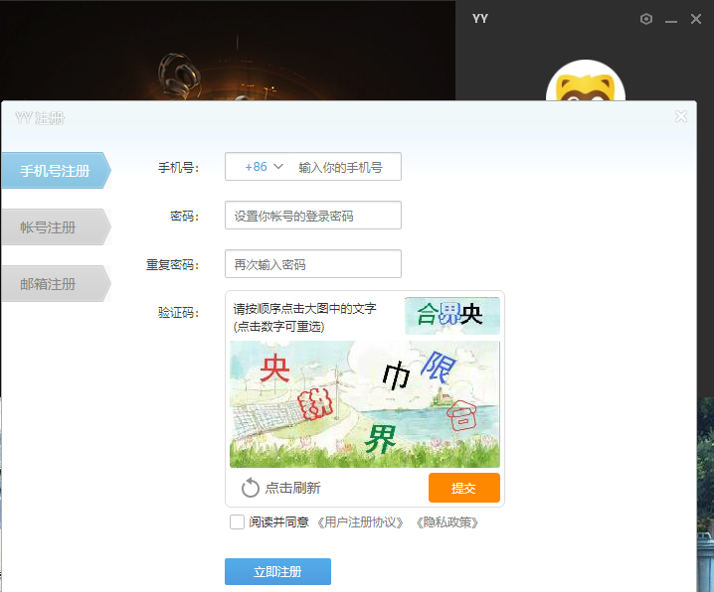The width and height of the screenshot is (714, 592).
Task: Expand the +86 country code dropdown
Action: pos(266,167)
